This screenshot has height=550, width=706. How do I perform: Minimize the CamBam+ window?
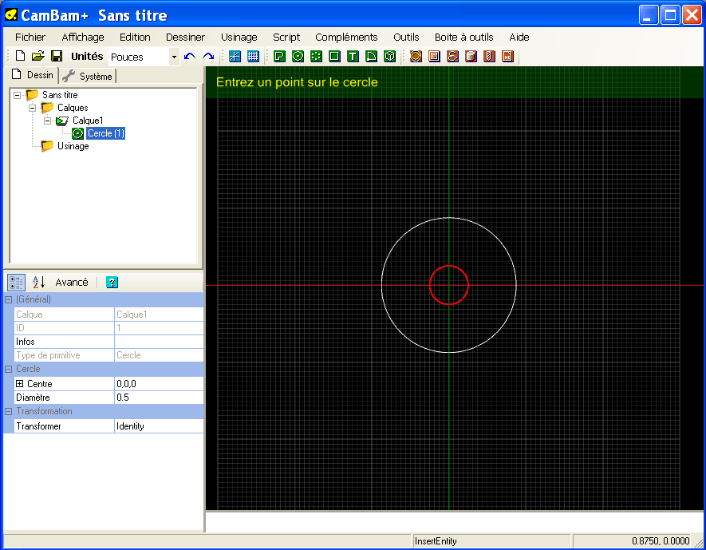pos(649,15)
